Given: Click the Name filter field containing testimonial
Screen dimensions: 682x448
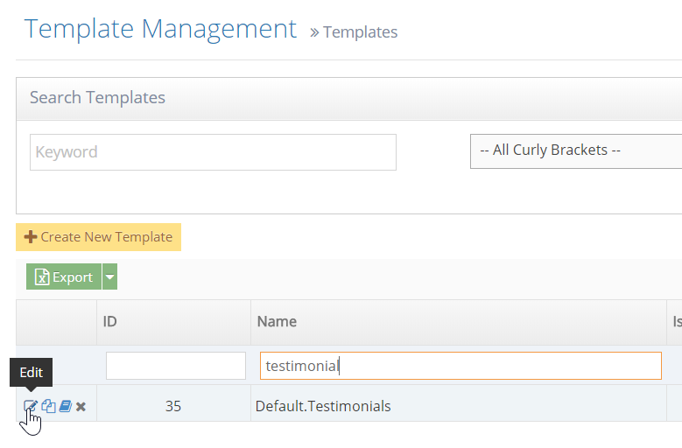Looking at the screenshot, I should 460,366.
